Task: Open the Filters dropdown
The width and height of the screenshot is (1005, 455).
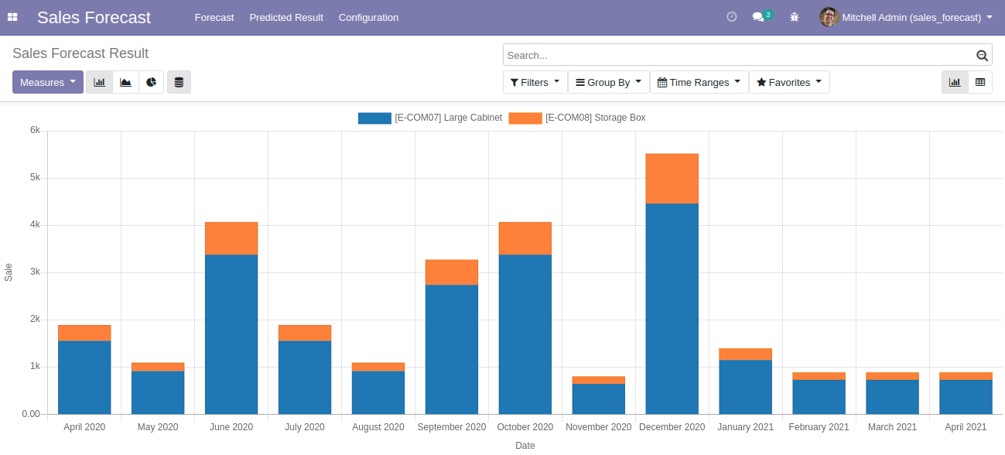Action: click(x=535, y=82)
